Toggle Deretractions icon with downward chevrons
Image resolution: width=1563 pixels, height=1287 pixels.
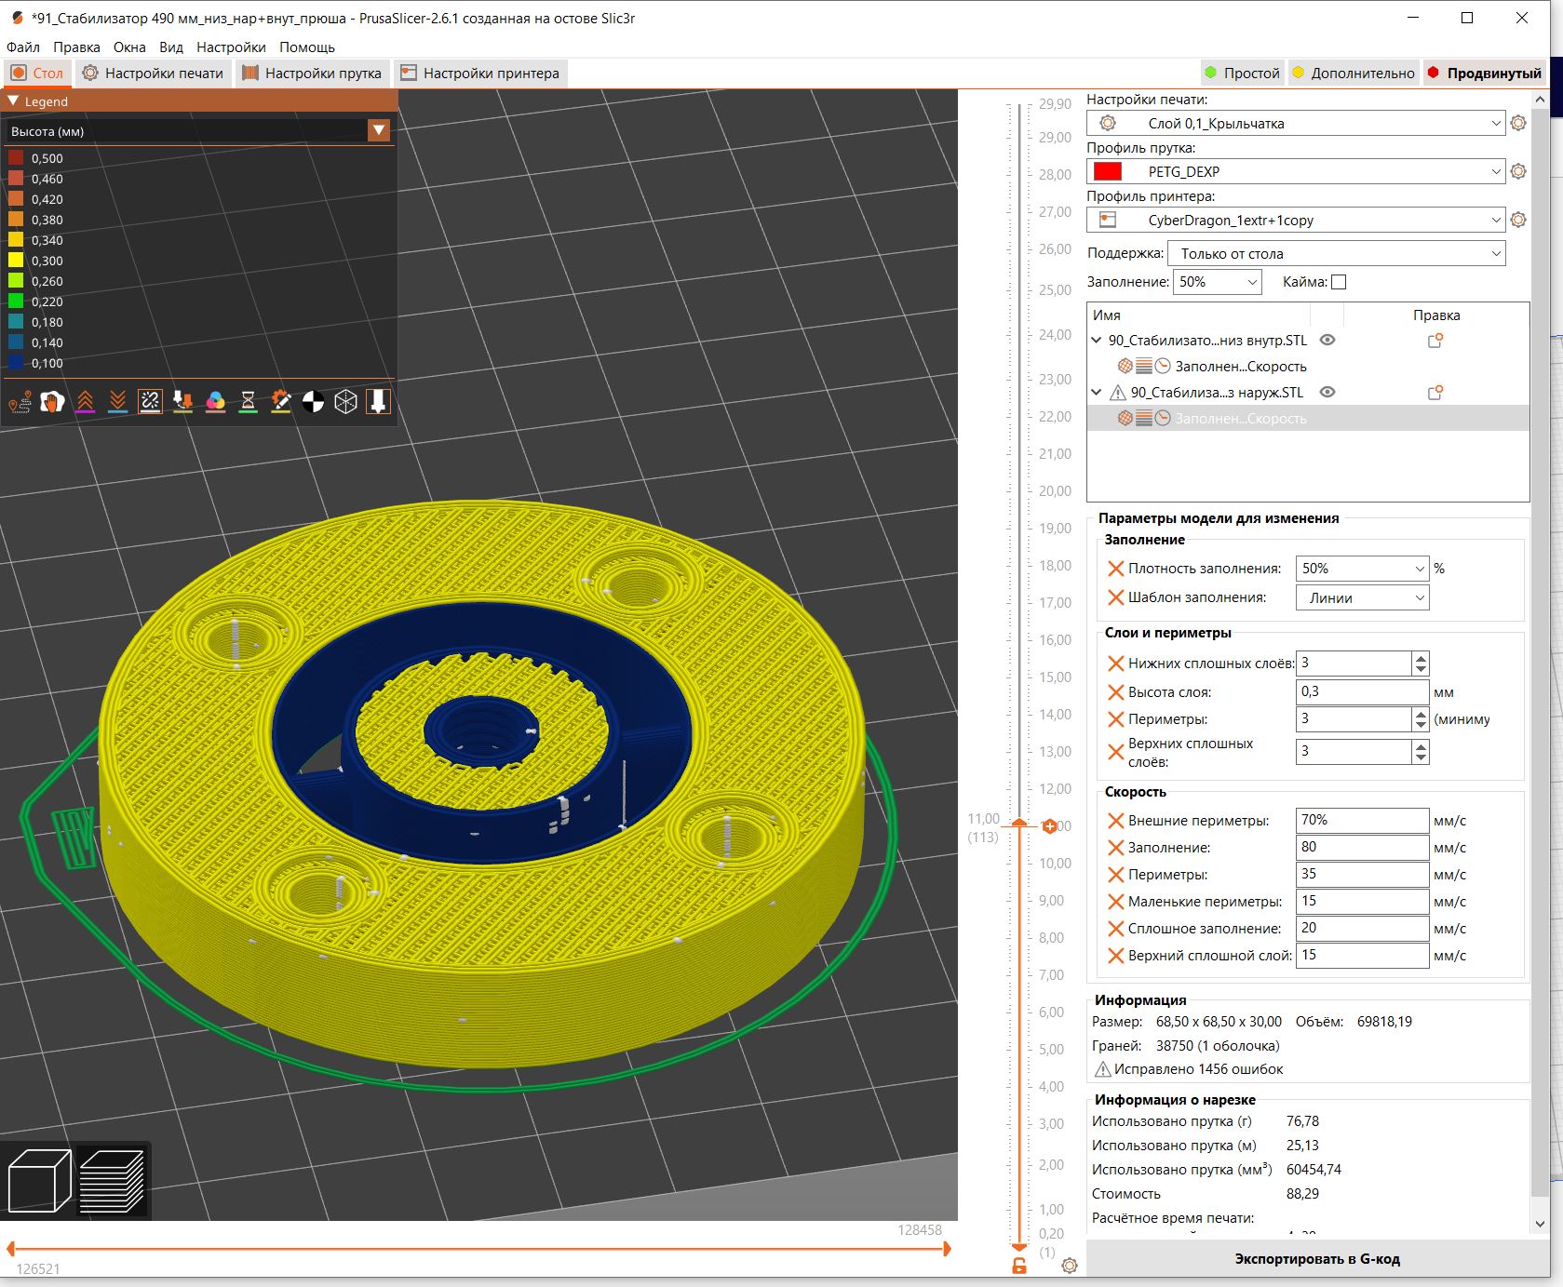click(117, 402)
